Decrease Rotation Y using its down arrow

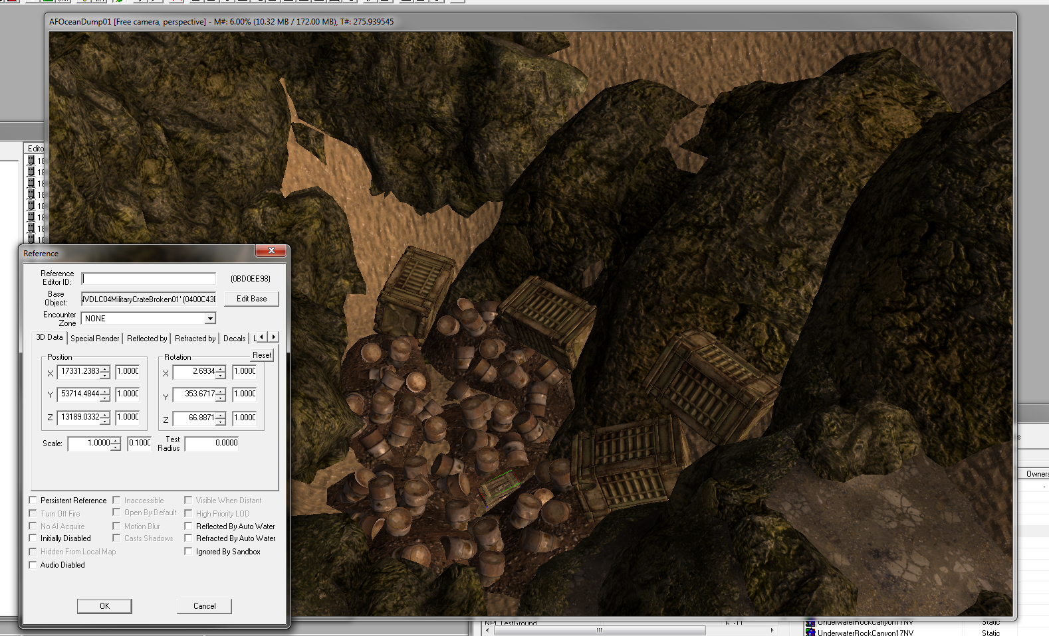coord(221,398)
